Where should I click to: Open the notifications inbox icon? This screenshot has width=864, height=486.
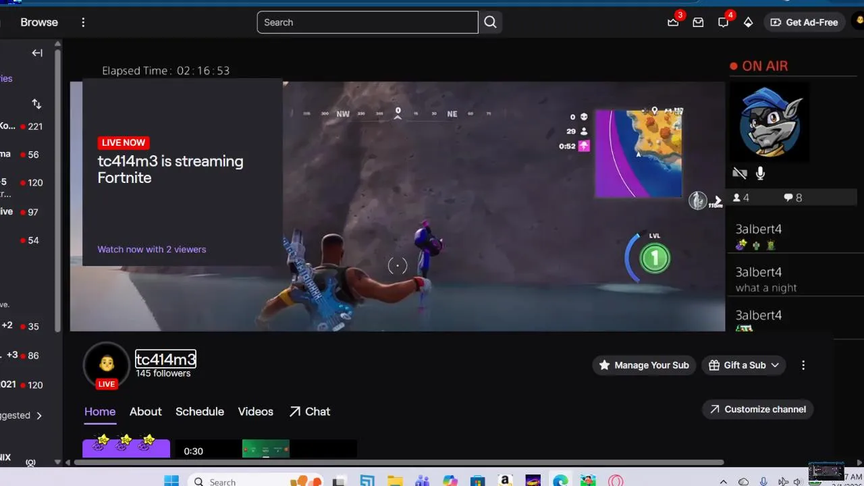[698, 22]
